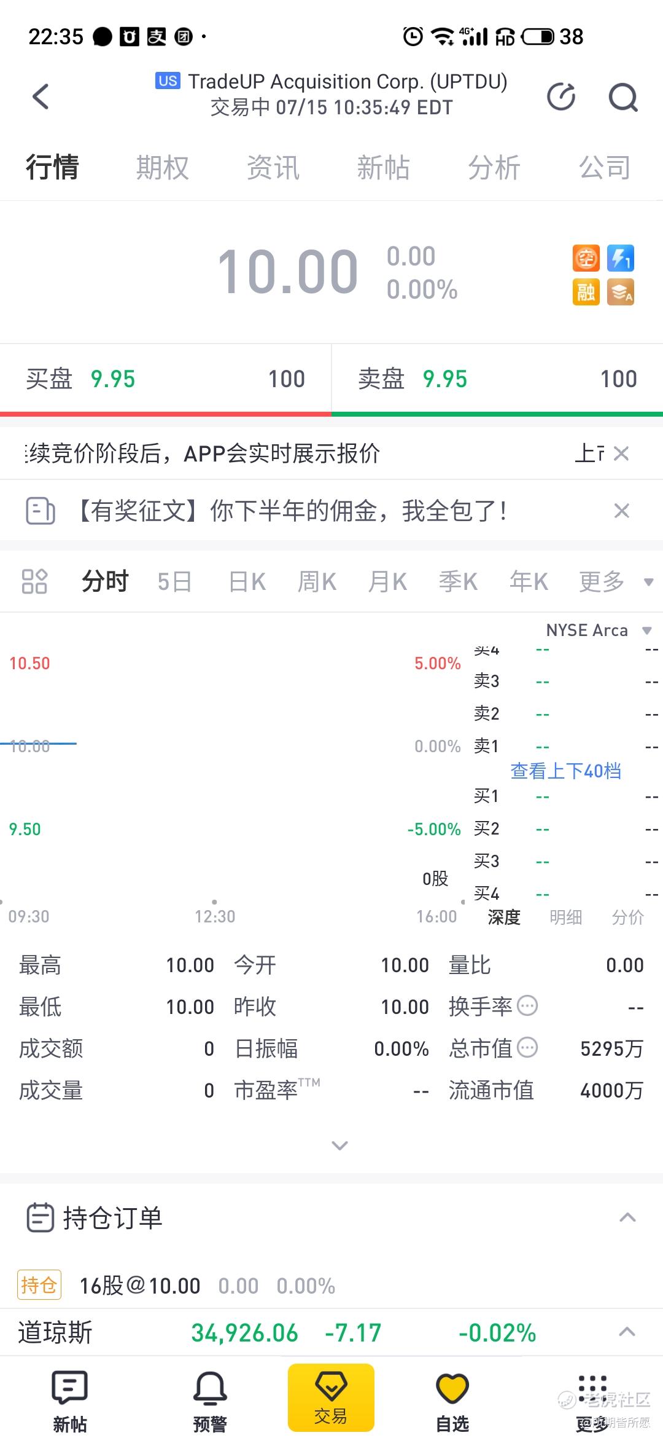Open 预警 alerts in the bottom bar

(x=210, y=1401)
